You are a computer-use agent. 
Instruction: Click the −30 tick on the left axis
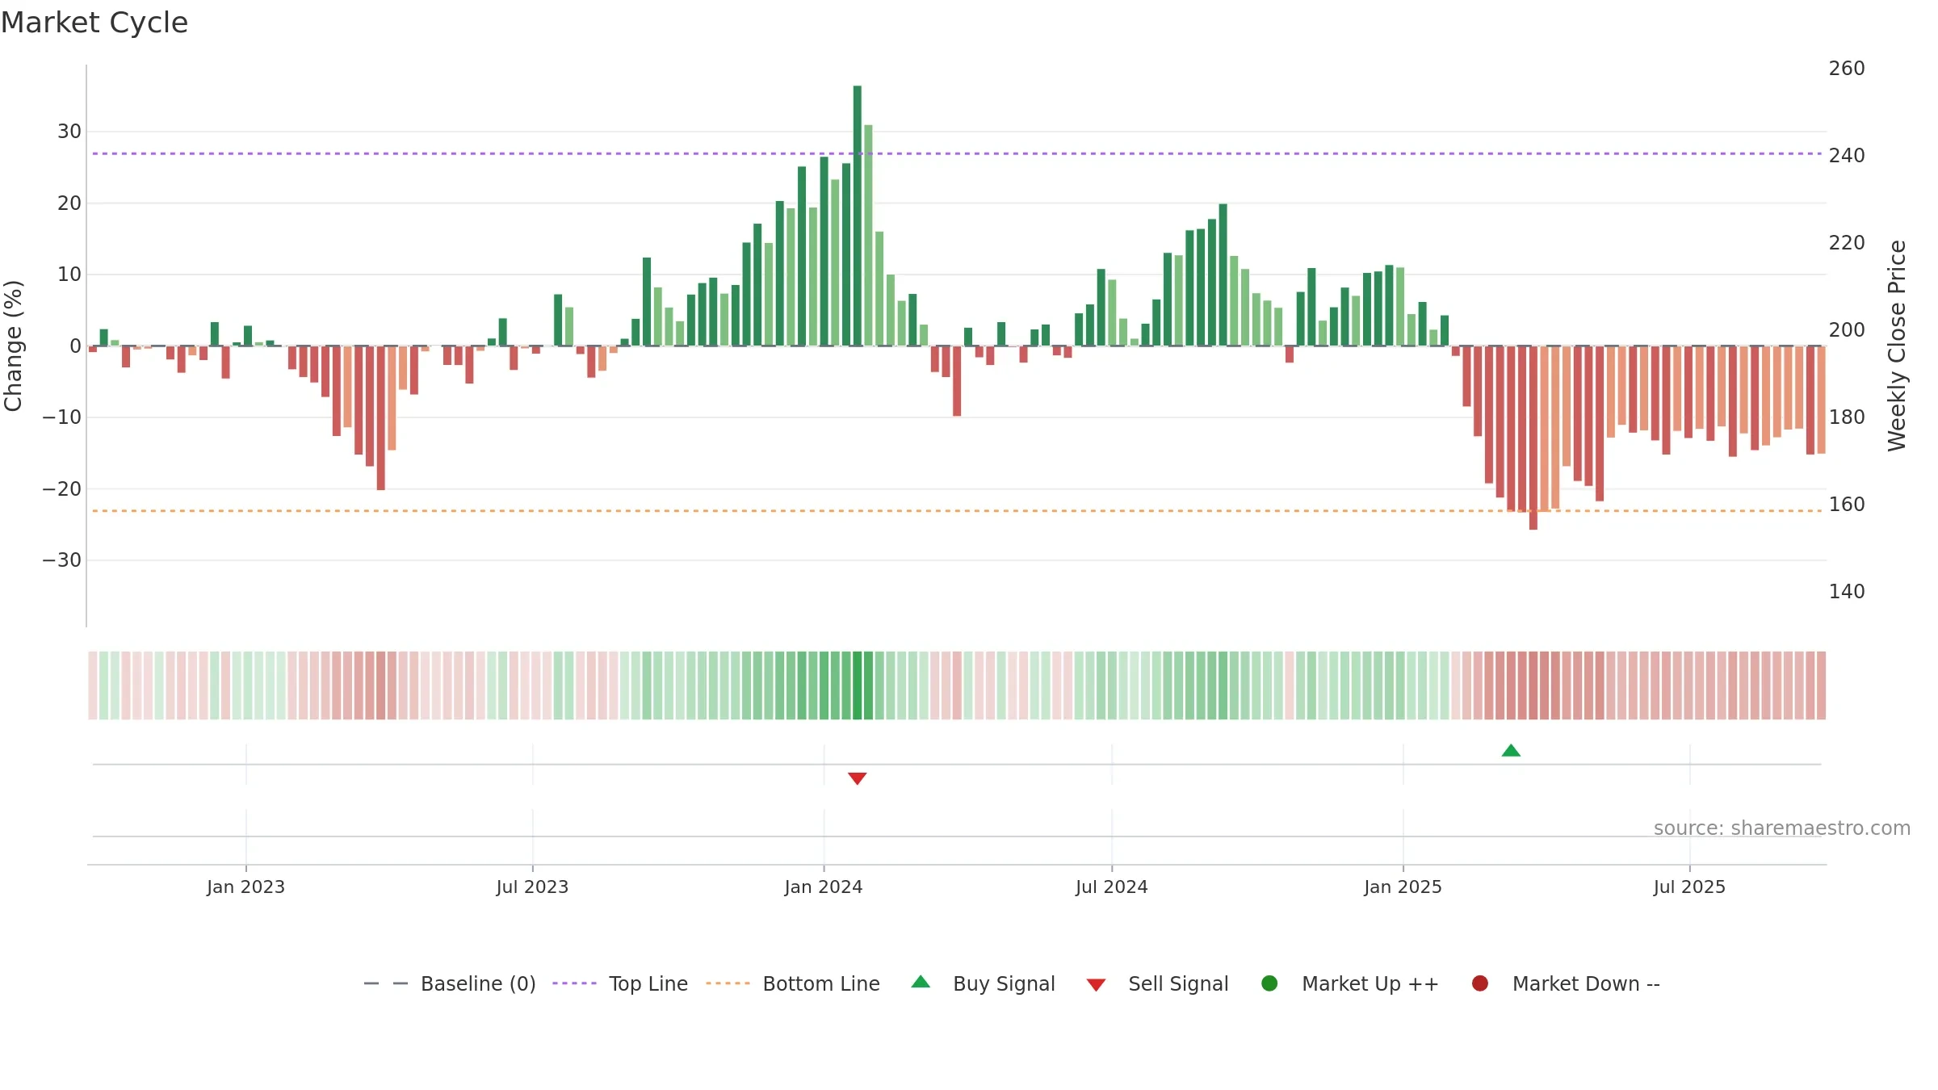[62, 560]
